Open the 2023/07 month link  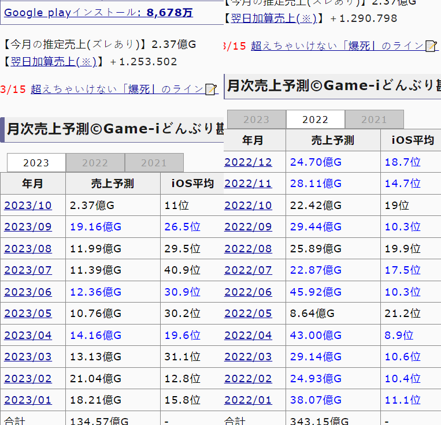(x=28, y=270)
